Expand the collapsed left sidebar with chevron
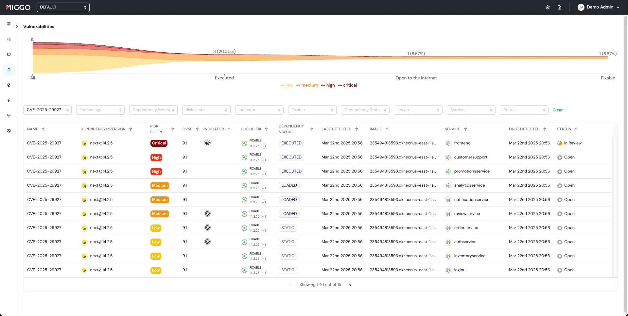The image size is (628, 316). tap(17, 27)
